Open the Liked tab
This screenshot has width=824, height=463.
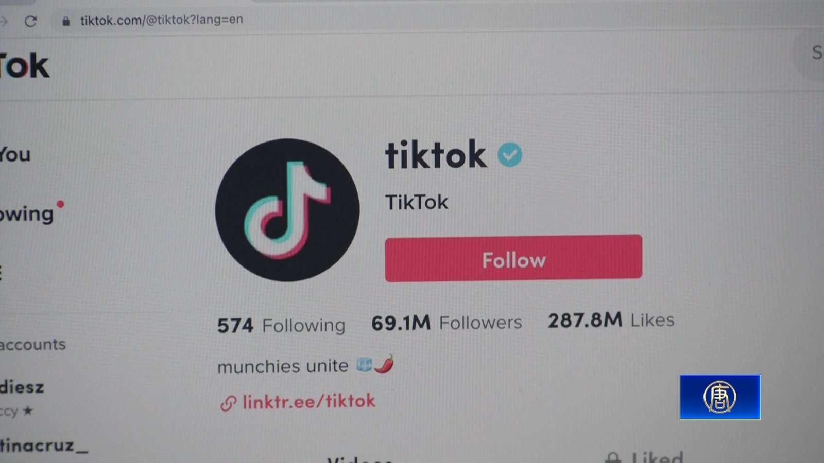658,457
